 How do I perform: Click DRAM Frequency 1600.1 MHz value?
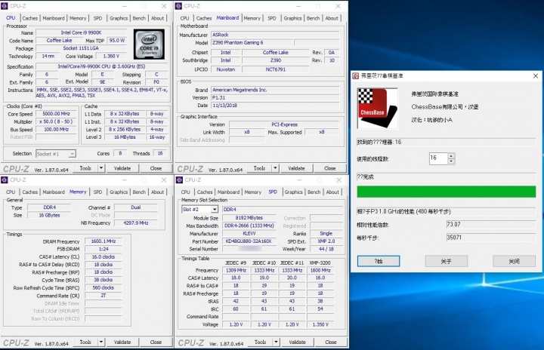[104, 241]
